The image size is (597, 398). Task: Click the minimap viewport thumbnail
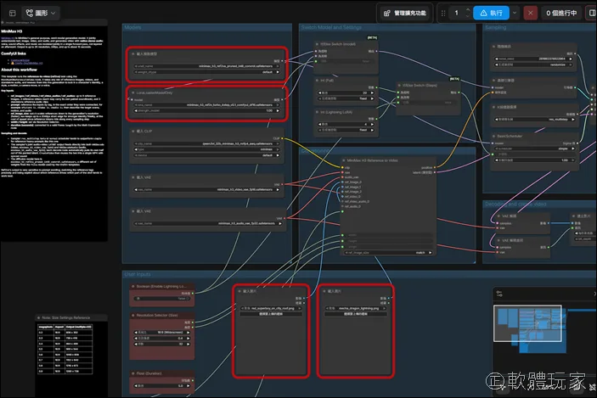click(527, 323)
